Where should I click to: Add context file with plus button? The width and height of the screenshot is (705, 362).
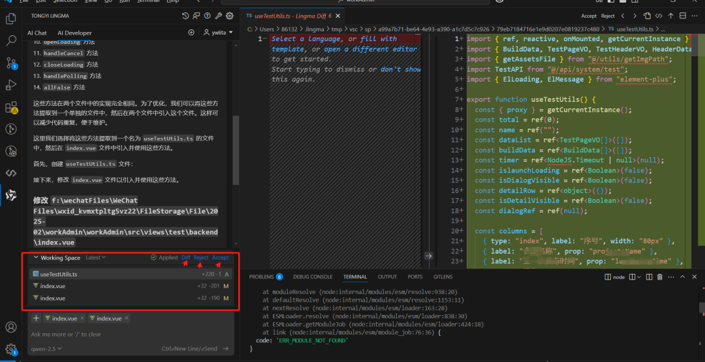(x=36, y=318)
